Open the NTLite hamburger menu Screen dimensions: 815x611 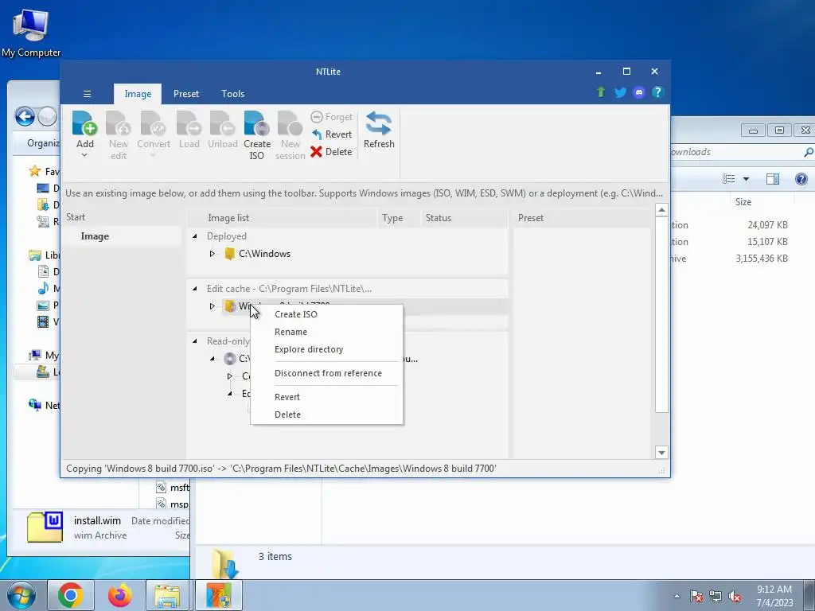coord(88,94)
